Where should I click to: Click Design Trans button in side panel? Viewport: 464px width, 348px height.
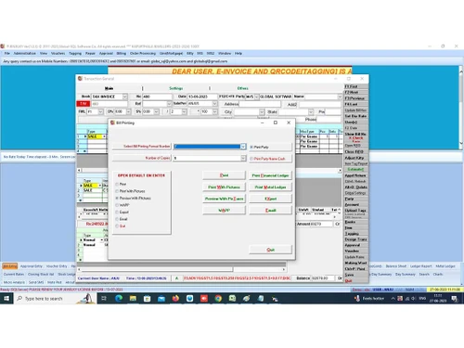(x=355, y=239)
